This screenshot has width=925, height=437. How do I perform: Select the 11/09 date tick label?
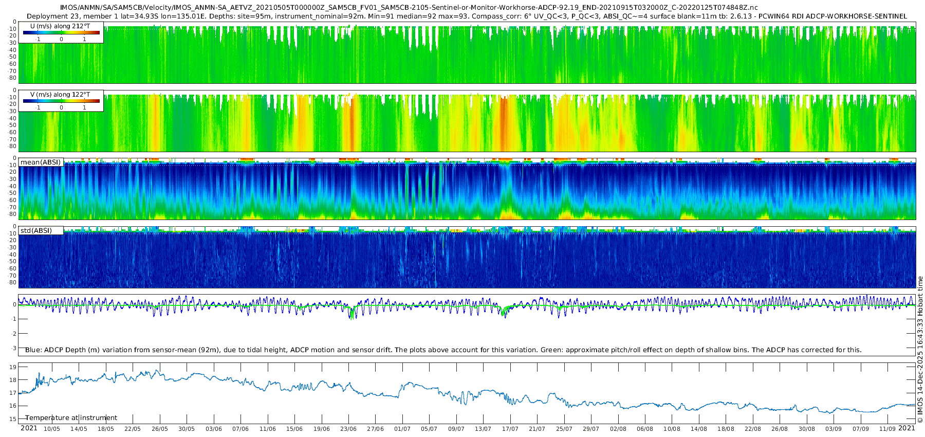887,429
